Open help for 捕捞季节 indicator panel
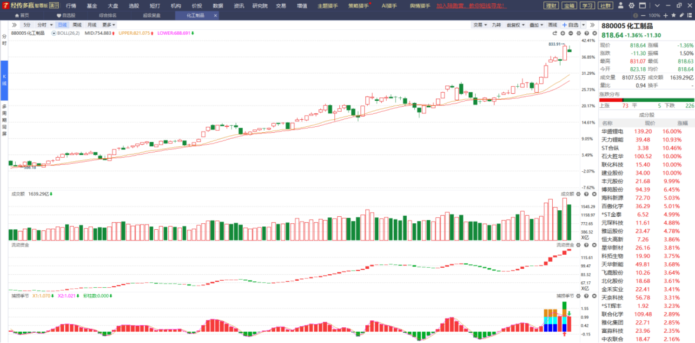 pyautogui.click(x=586, y=296)
